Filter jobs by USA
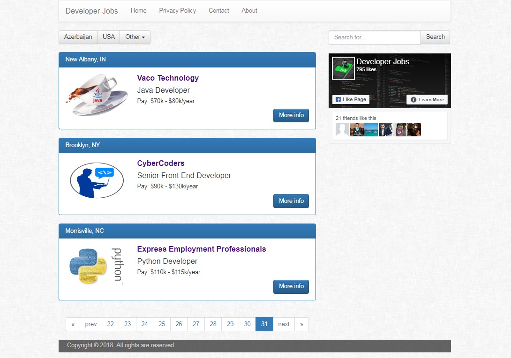 108,37
